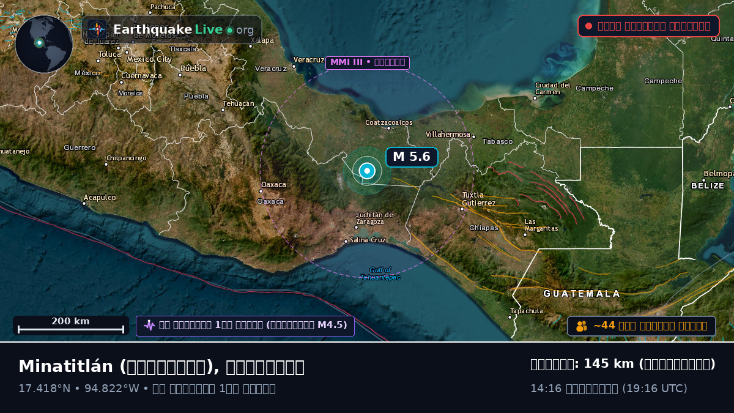Click the Cuernavaca city label

[142, 76]
